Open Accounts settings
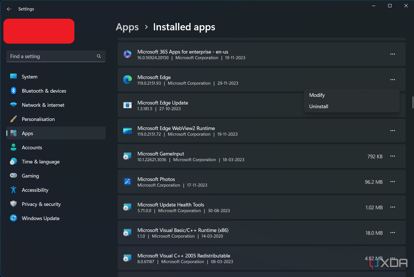Viewport: 414px width, 277px height. coord(56,148)
